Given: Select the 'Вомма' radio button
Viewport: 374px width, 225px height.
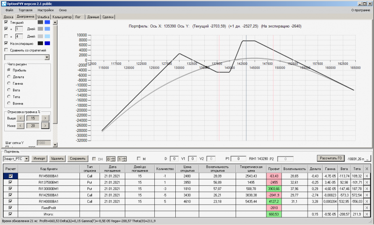Looking at the screenshot, I should [x=9, y=103].
